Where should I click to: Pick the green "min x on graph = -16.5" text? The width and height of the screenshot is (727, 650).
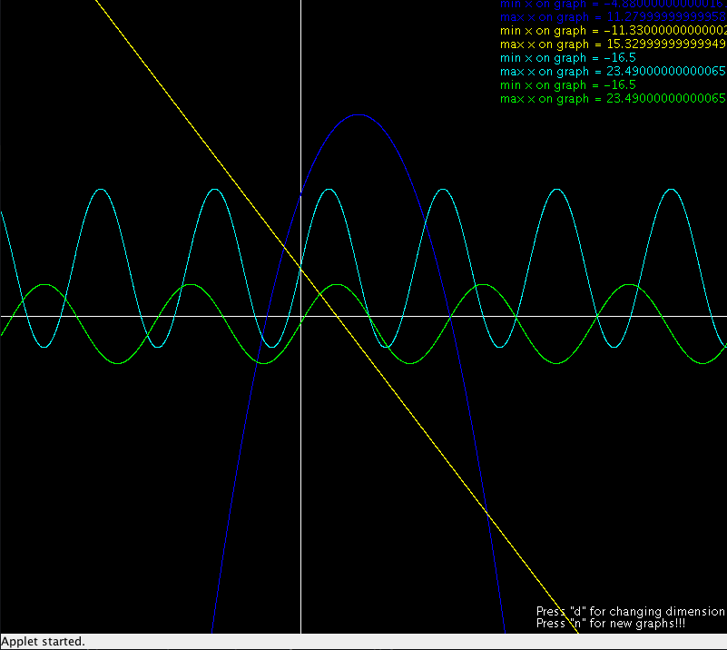point(568,85)
